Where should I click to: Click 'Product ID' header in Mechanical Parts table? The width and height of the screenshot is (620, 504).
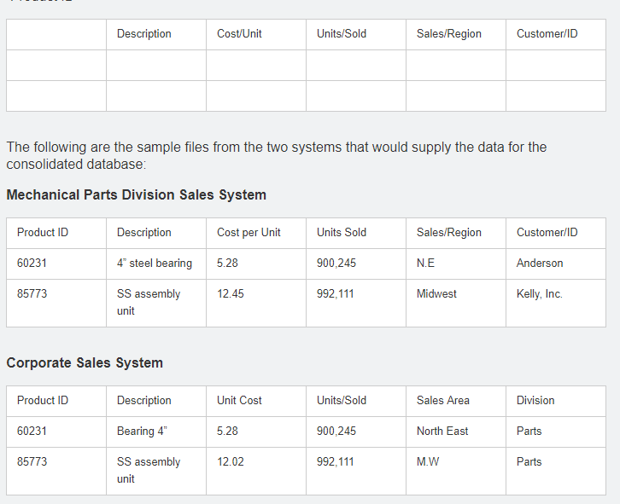[43, 233]
